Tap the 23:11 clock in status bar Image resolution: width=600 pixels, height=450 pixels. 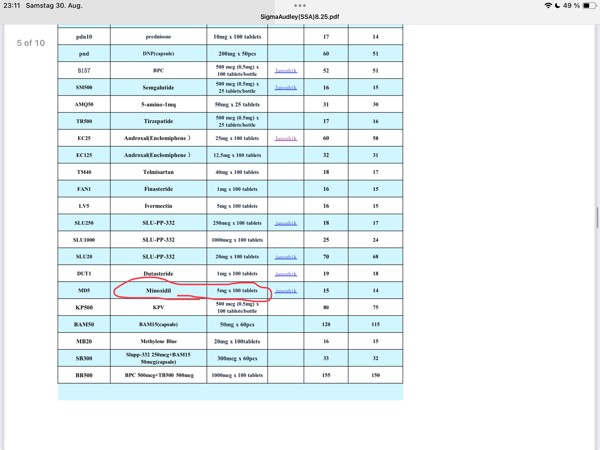(x=12, y=6)
